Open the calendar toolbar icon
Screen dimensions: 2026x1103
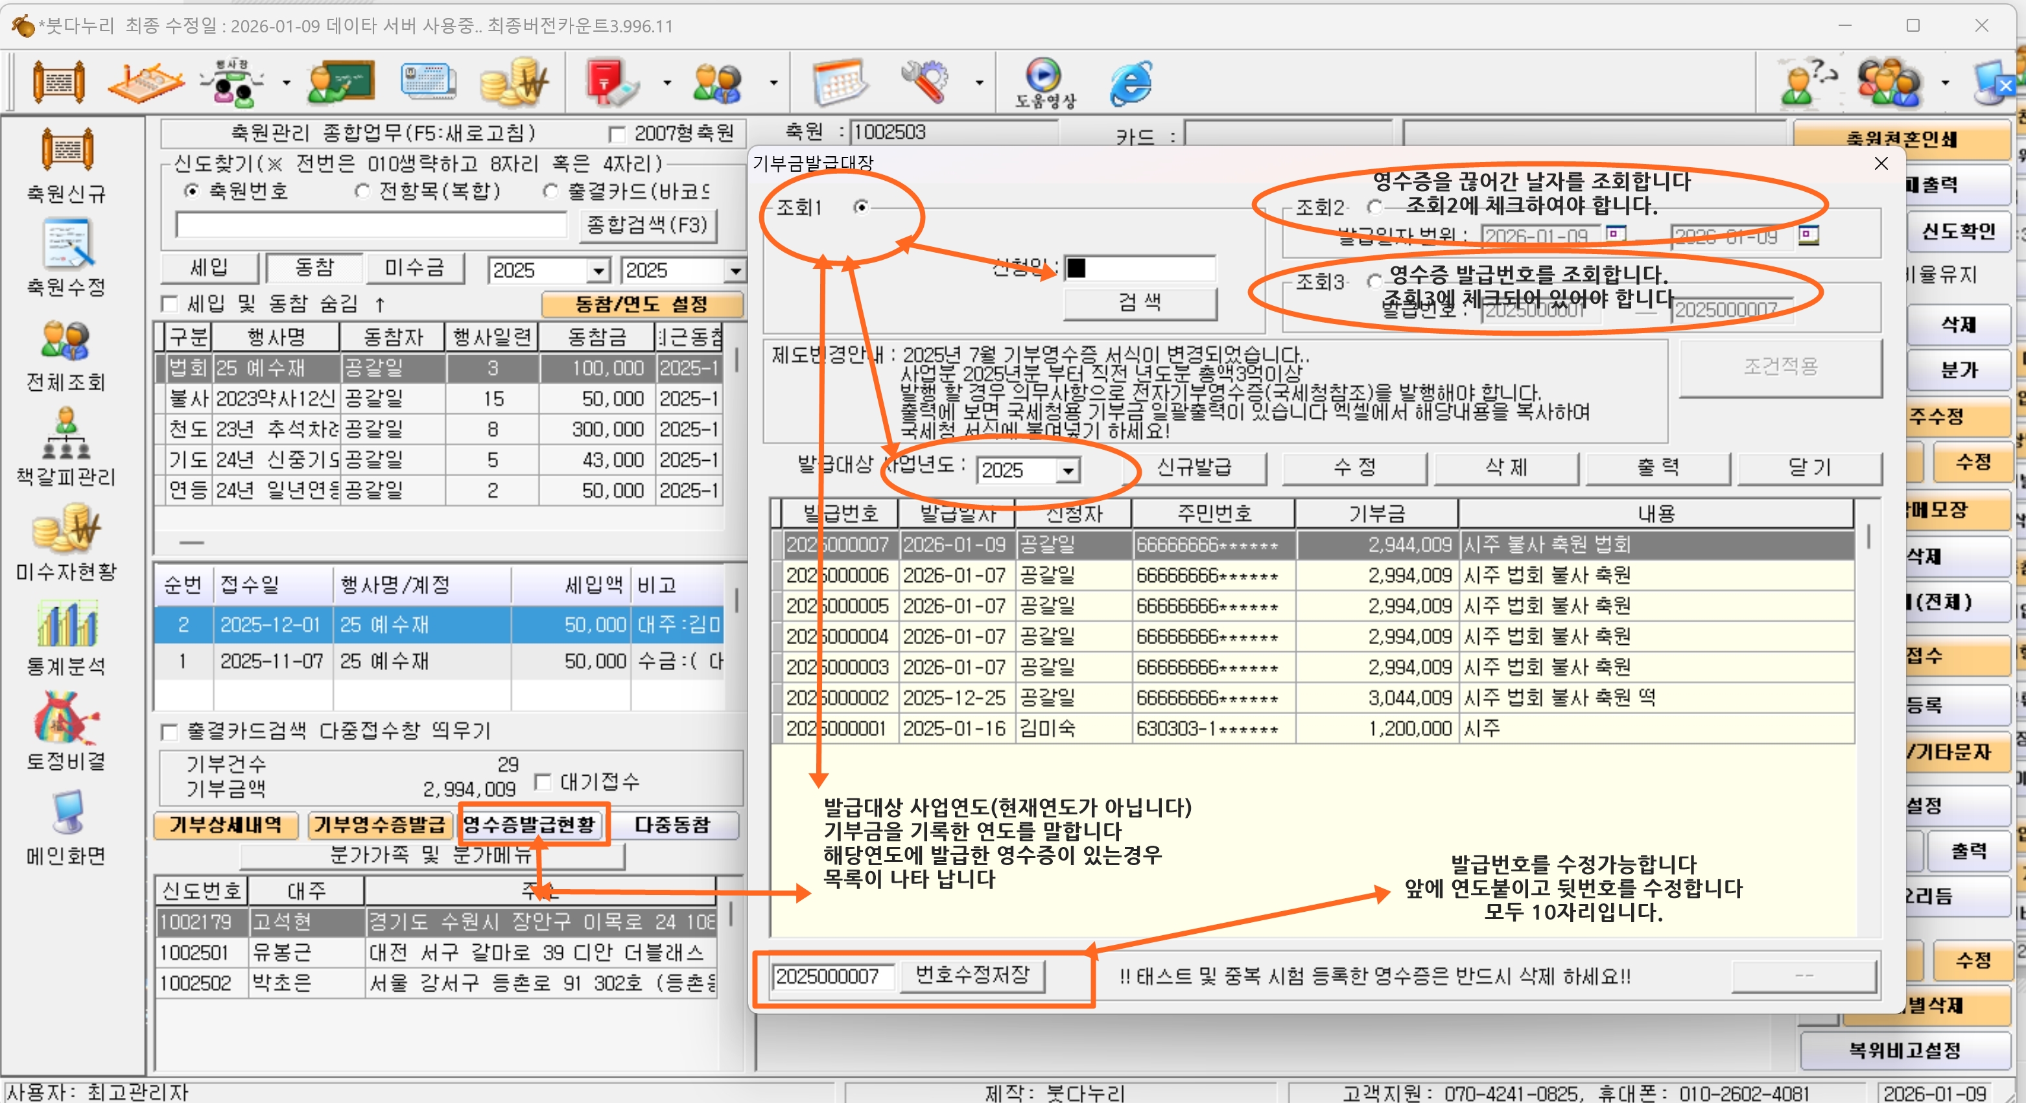(x=839, y=81)
